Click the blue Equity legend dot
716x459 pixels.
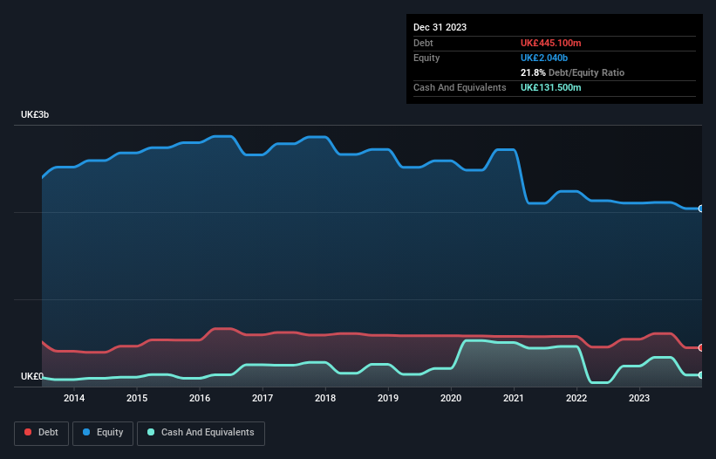tap(86, 432)
